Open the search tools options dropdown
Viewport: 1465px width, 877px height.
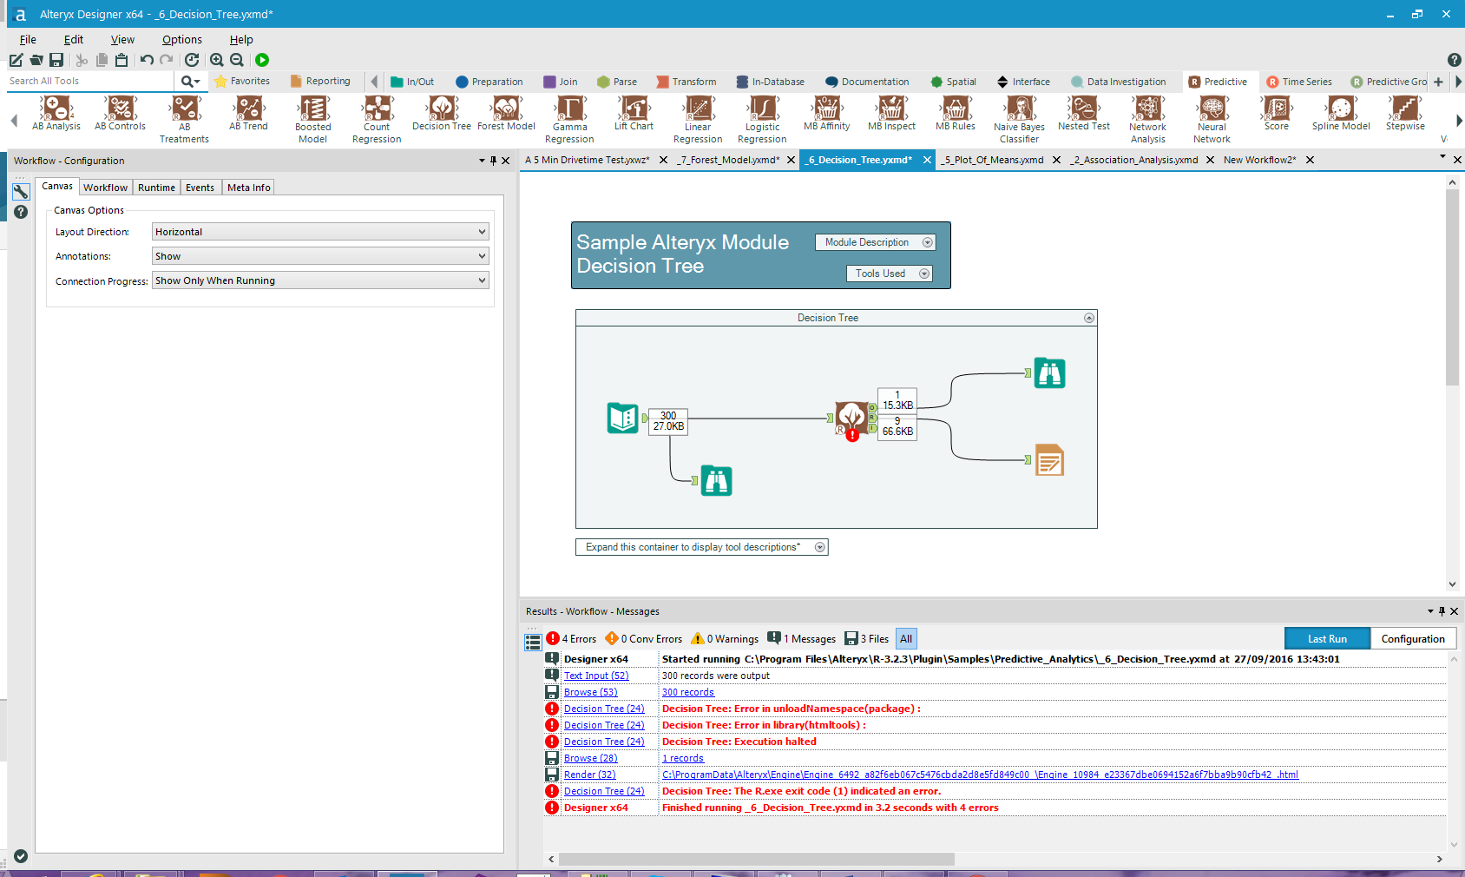(190, 82)
